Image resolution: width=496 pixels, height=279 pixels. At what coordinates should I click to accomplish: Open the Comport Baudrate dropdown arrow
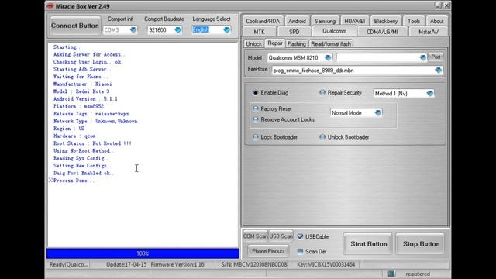tap(178, 29)
